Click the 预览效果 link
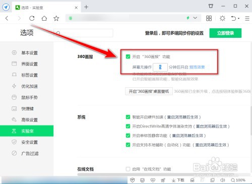The image size is (252, 184). tap(197, 67)
